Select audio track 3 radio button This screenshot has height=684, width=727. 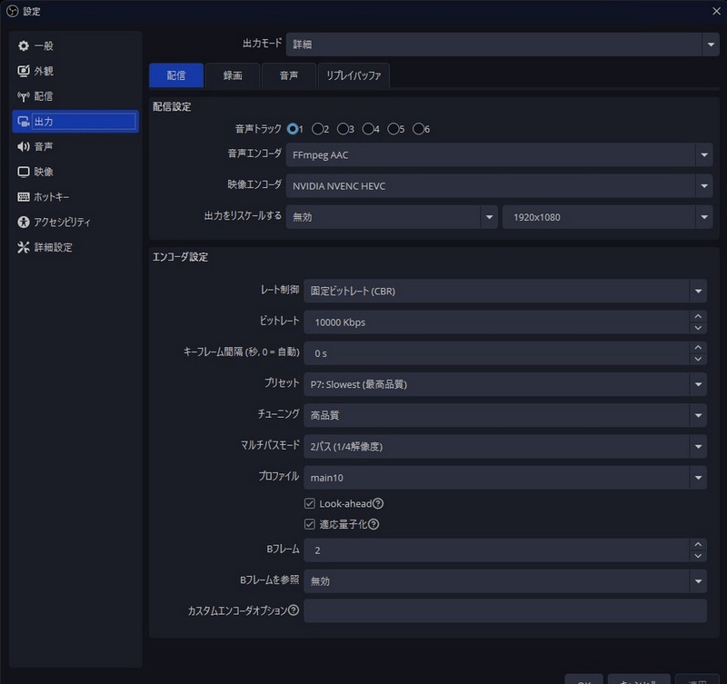point(343,129)
